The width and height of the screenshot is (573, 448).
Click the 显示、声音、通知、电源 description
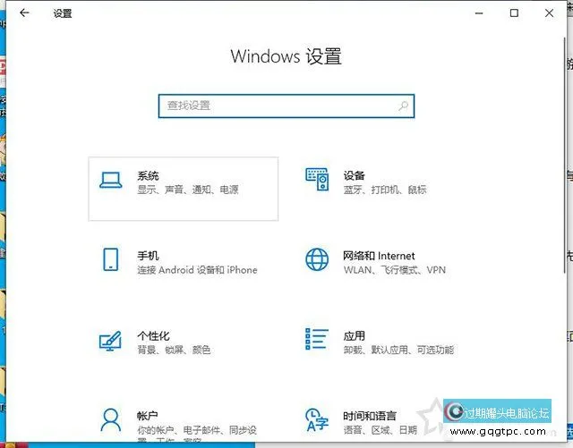click(x=188, y=190)
